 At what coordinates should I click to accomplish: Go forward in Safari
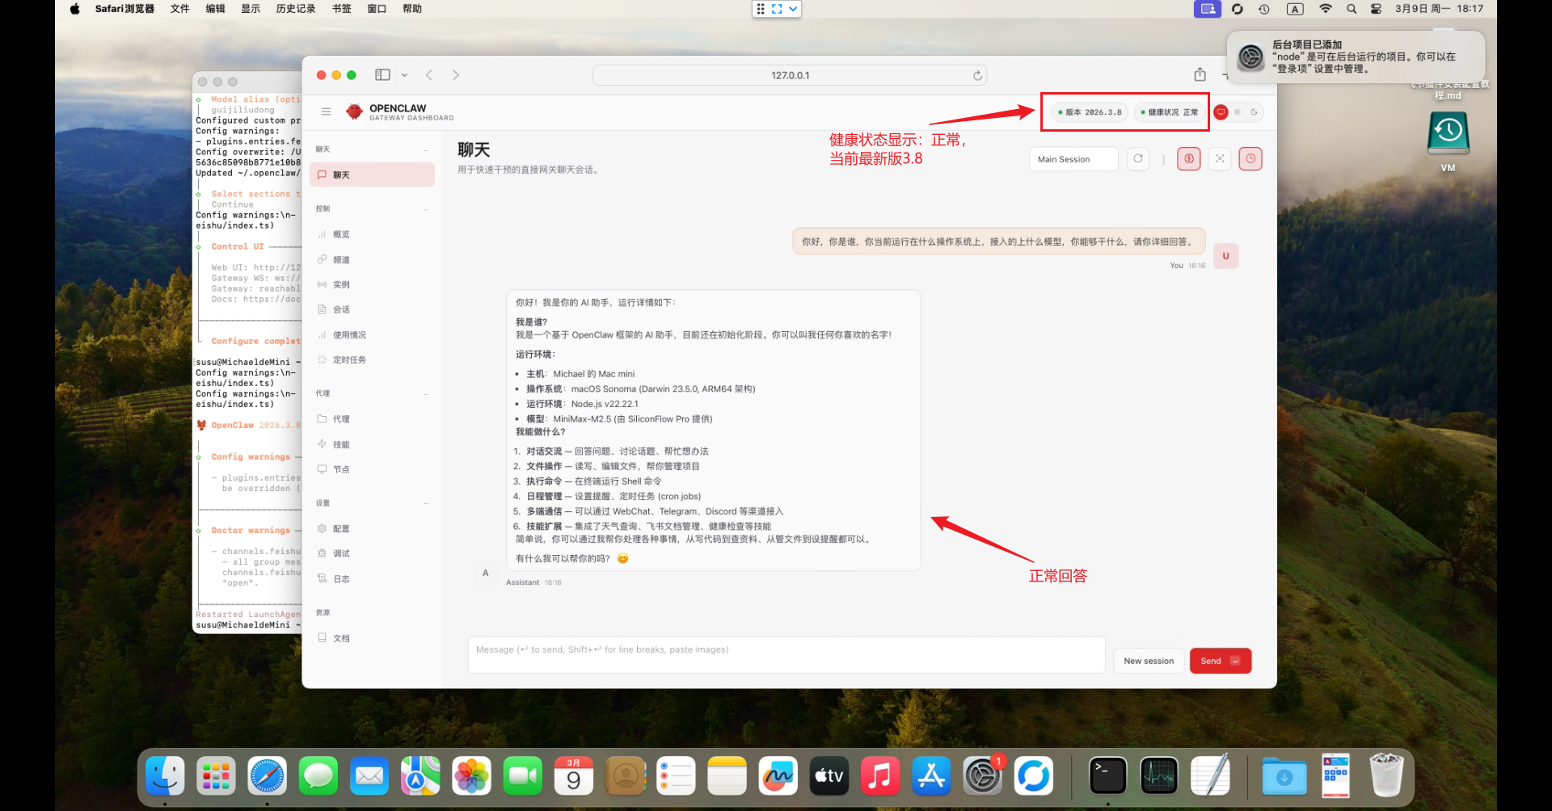(x=456, y=75)
